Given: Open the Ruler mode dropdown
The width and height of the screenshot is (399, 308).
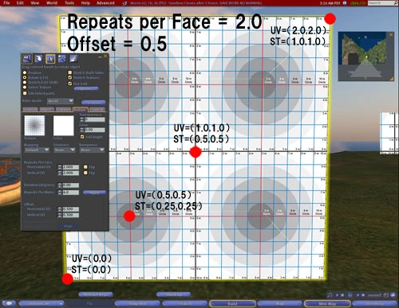Looking at the screenshot, I should [61, 101].
